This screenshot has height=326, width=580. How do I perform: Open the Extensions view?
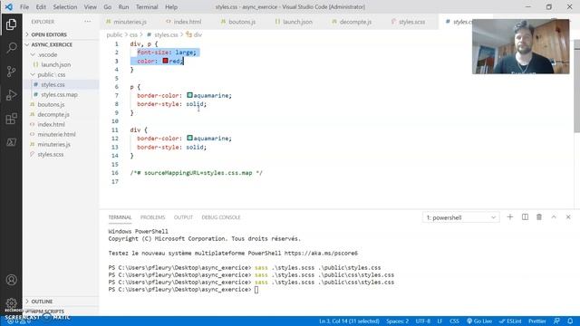point(11,119)
